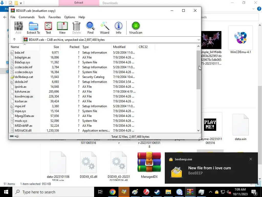Open the Windows Start menu

click(x=6, y=192)
